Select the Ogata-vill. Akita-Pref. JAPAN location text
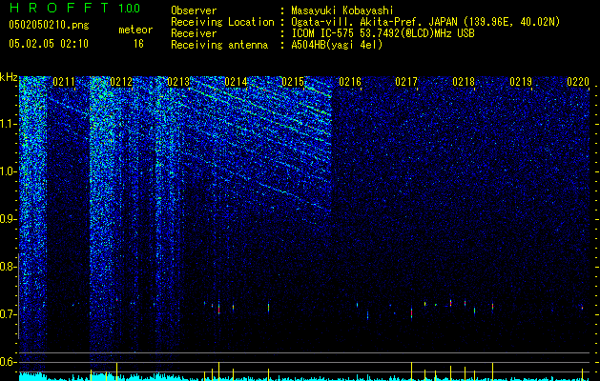 (425, 22)
